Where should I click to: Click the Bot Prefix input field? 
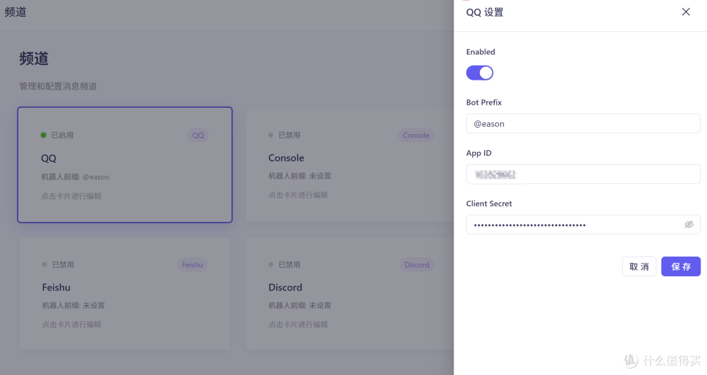[583, 124]
